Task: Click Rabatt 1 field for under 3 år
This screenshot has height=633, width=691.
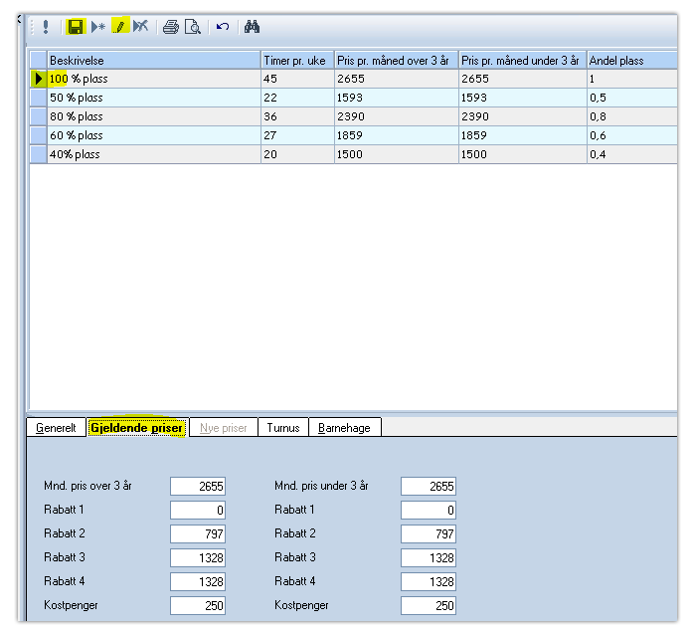Action: click(x=429, y=510)
